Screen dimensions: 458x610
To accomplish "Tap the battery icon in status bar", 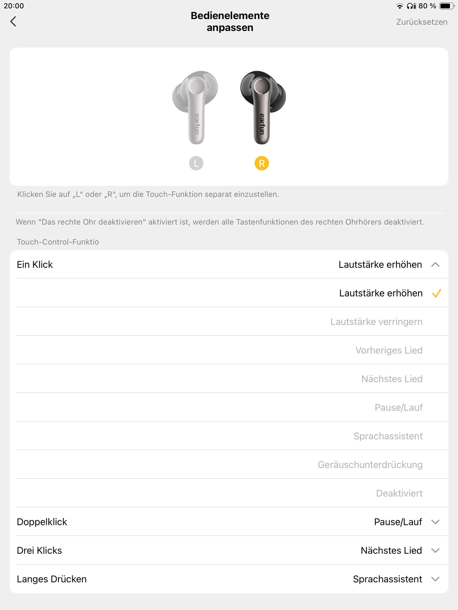I will pos(446,6).
